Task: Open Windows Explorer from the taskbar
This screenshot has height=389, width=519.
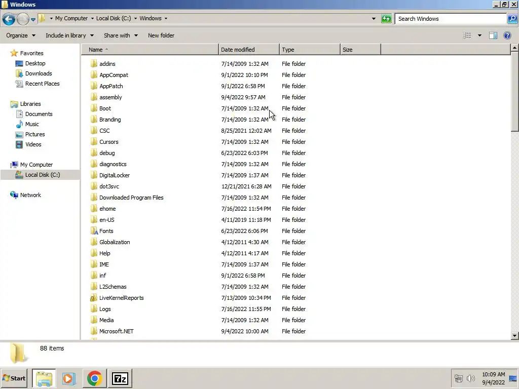Action: [44, 378]
